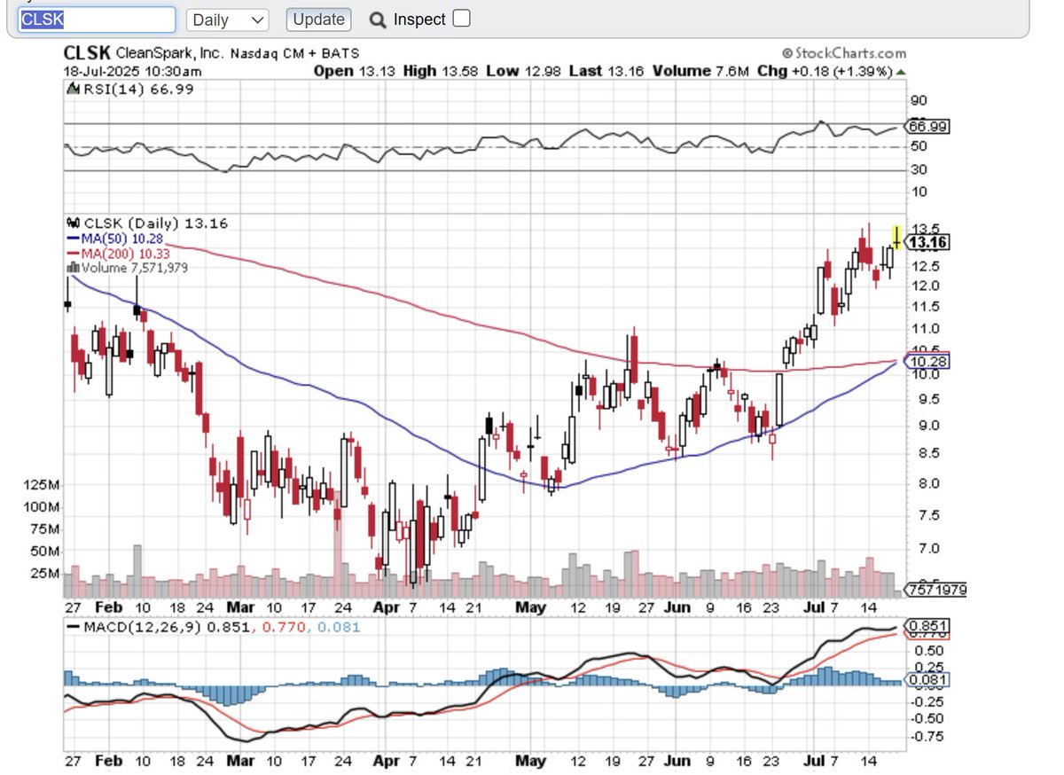This screenshot has height=775, width=1064.
Task: Click the Inspect magnifier icon
Action: click(378, 20)
